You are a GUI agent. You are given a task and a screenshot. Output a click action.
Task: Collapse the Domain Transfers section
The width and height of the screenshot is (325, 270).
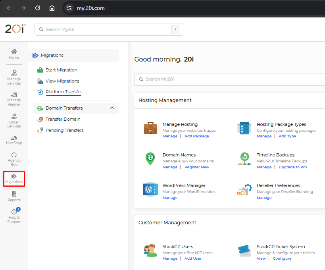(112, 108)
